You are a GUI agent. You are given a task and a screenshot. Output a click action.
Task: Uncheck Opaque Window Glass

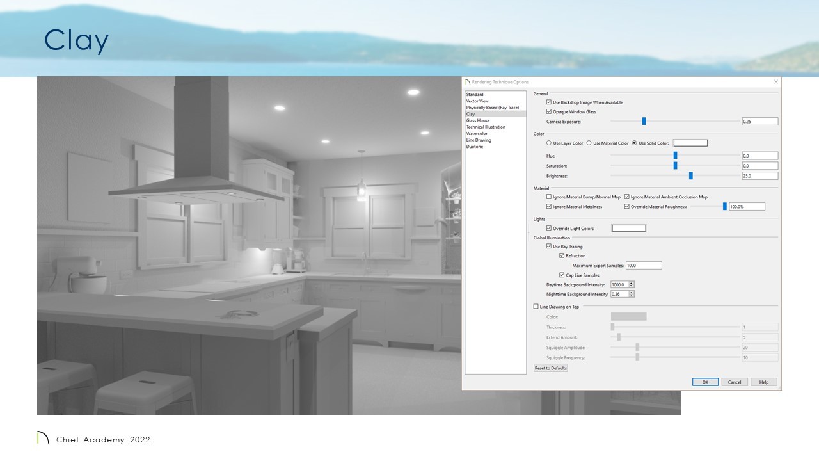[x=549, y=112]
